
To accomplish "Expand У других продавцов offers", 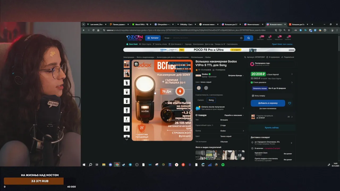I will click(272, 117).
